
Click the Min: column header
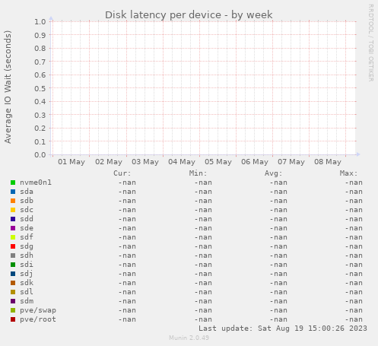[x=198, y=173]
